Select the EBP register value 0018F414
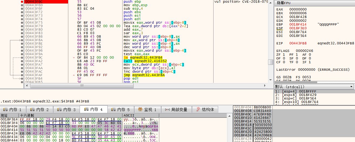The image size is (355, 142). tap(298, 24)
